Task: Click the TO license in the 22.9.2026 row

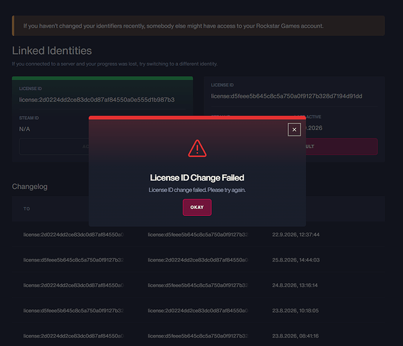Action: click(73, 235)
